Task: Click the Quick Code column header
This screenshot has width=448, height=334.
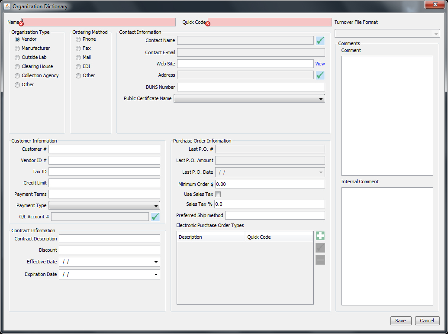Action: 279,237
